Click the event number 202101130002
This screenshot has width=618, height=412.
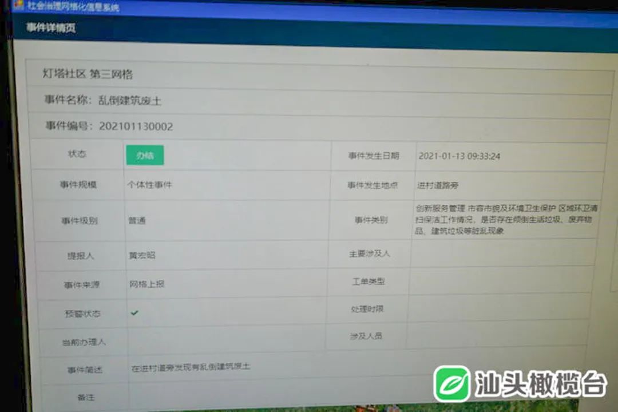[x=136, y=126]
